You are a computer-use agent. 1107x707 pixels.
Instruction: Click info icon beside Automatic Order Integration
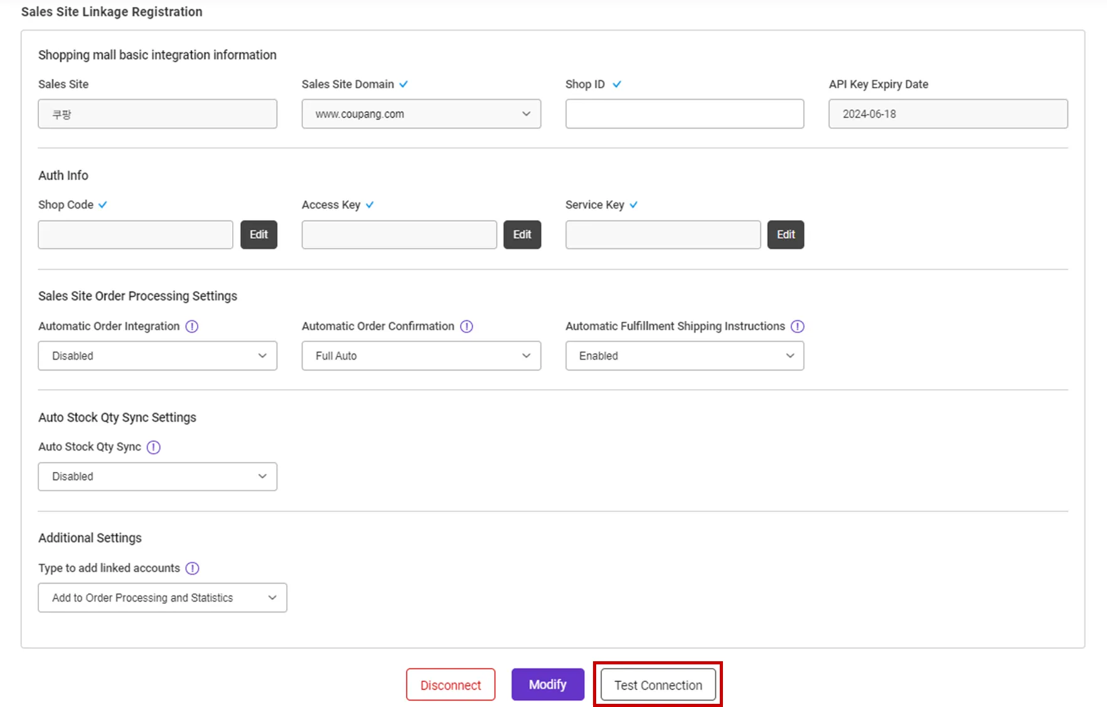coord(192,327)
